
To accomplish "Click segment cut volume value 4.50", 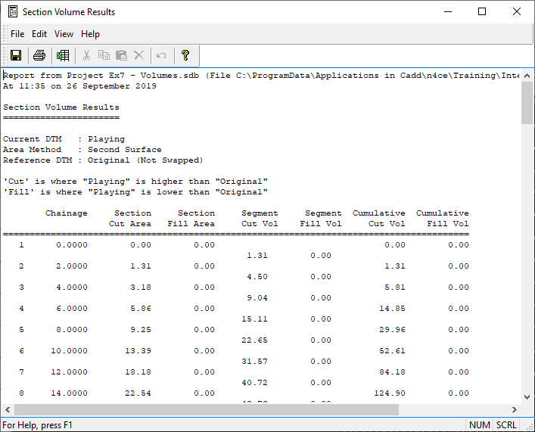I will 257,276.
